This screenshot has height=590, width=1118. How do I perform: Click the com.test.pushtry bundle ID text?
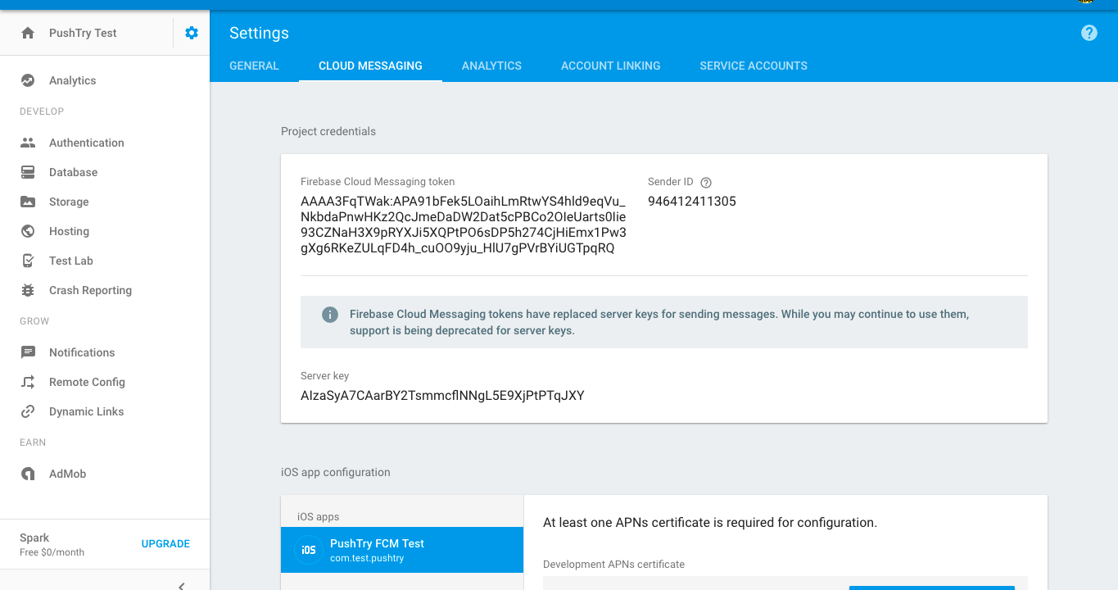click(367, 558)
